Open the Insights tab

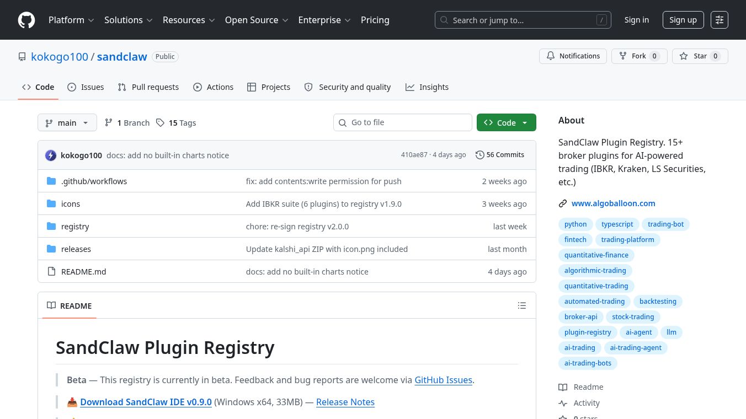(427, 87)
